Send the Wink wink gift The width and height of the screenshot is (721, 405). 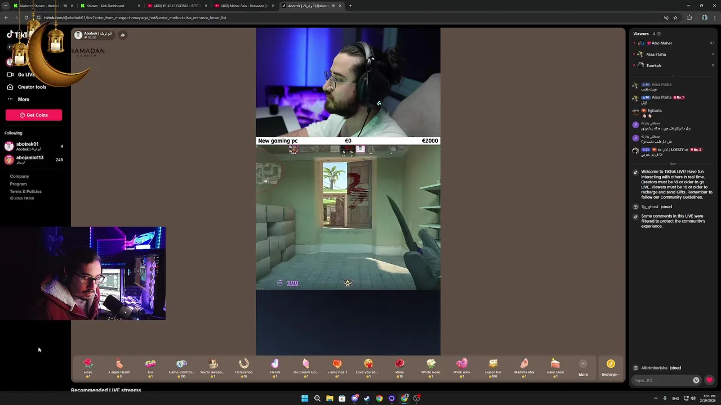pyautogui.click(x=462, y=367)
